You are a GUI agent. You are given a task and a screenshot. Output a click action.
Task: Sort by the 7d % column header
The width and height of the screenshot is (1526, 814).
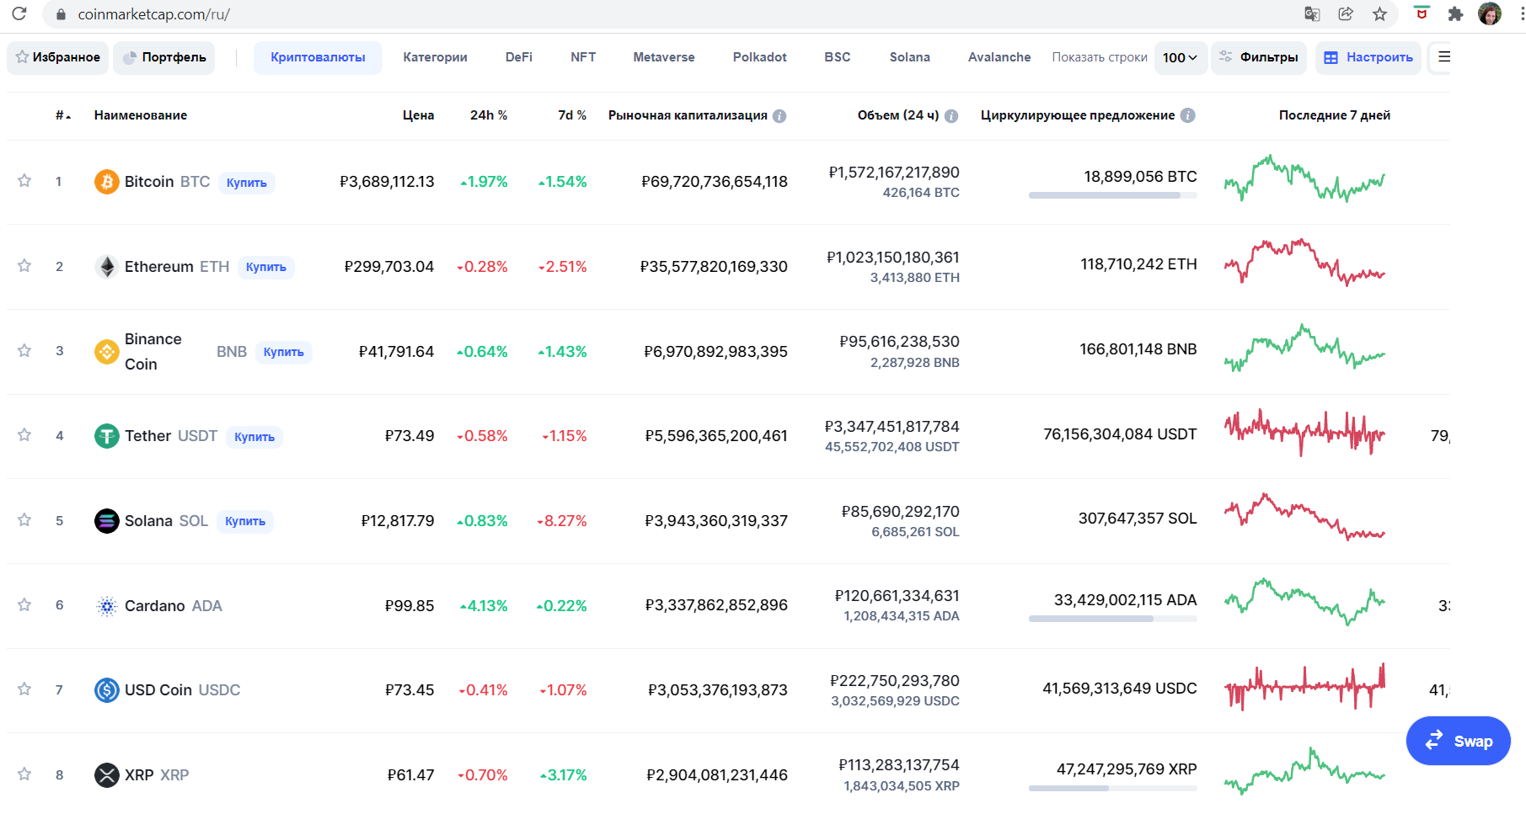coord(572,115)
